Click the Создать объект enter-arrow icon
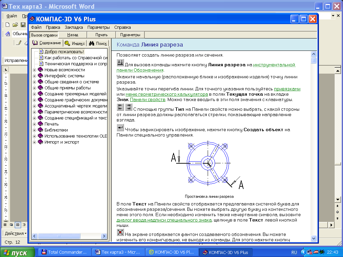This screenshot has height=257, width=343. [120, 127]
